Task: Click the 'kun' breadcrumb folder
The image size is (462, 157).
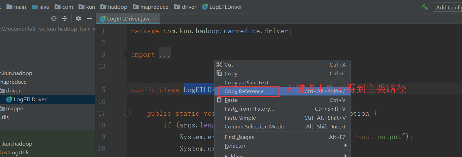Action: click(x=87, y=7)
